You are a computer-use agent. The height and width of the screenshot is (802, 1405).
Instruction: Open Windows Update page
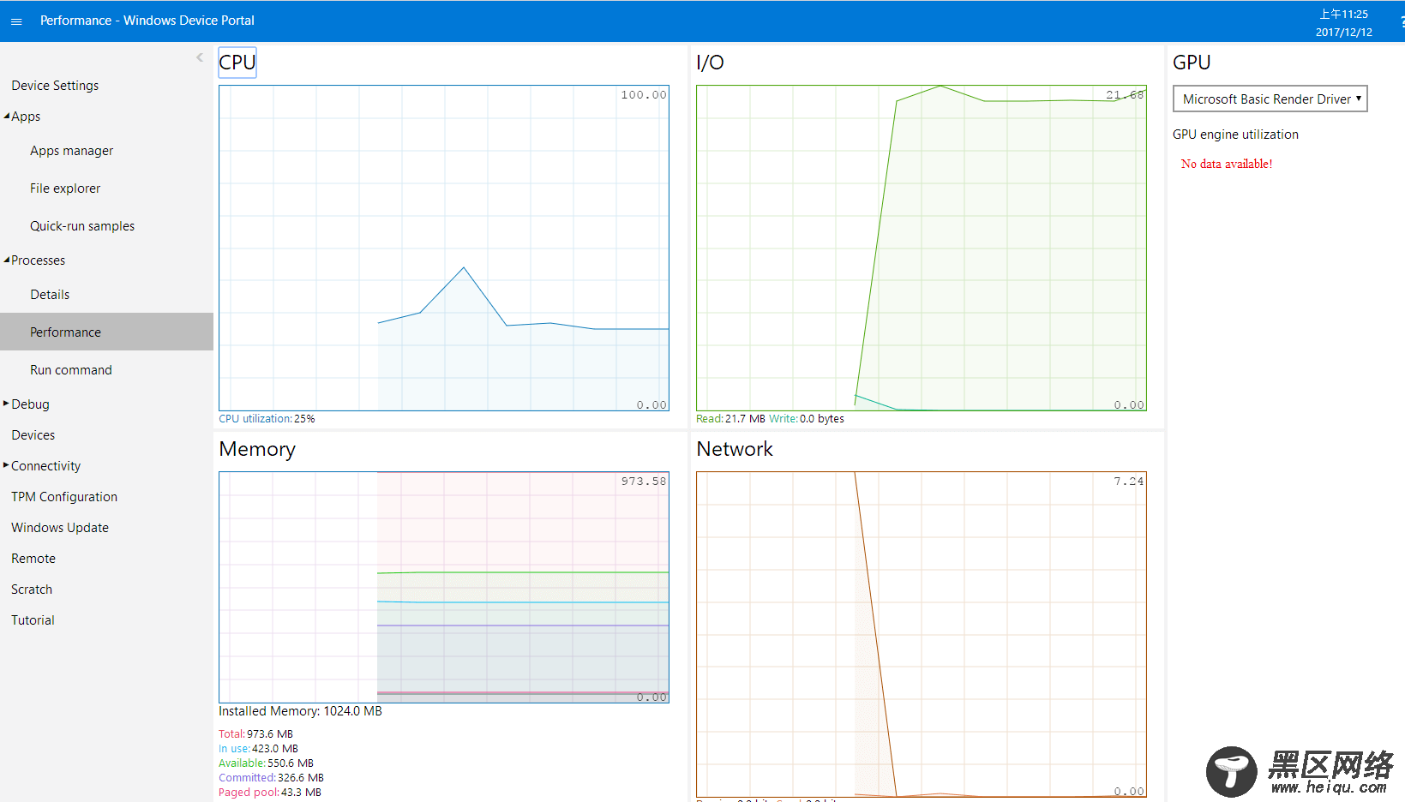[x=60, y=528]
